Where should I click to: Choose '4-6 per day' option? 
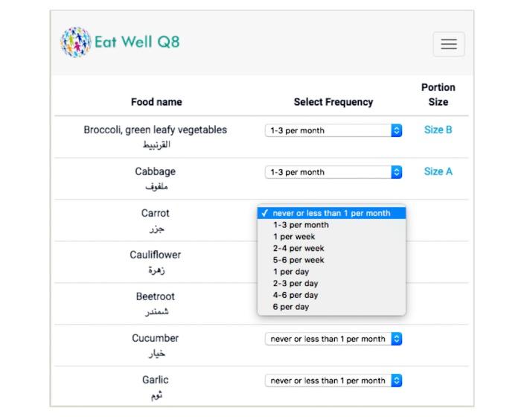(295, 295)
